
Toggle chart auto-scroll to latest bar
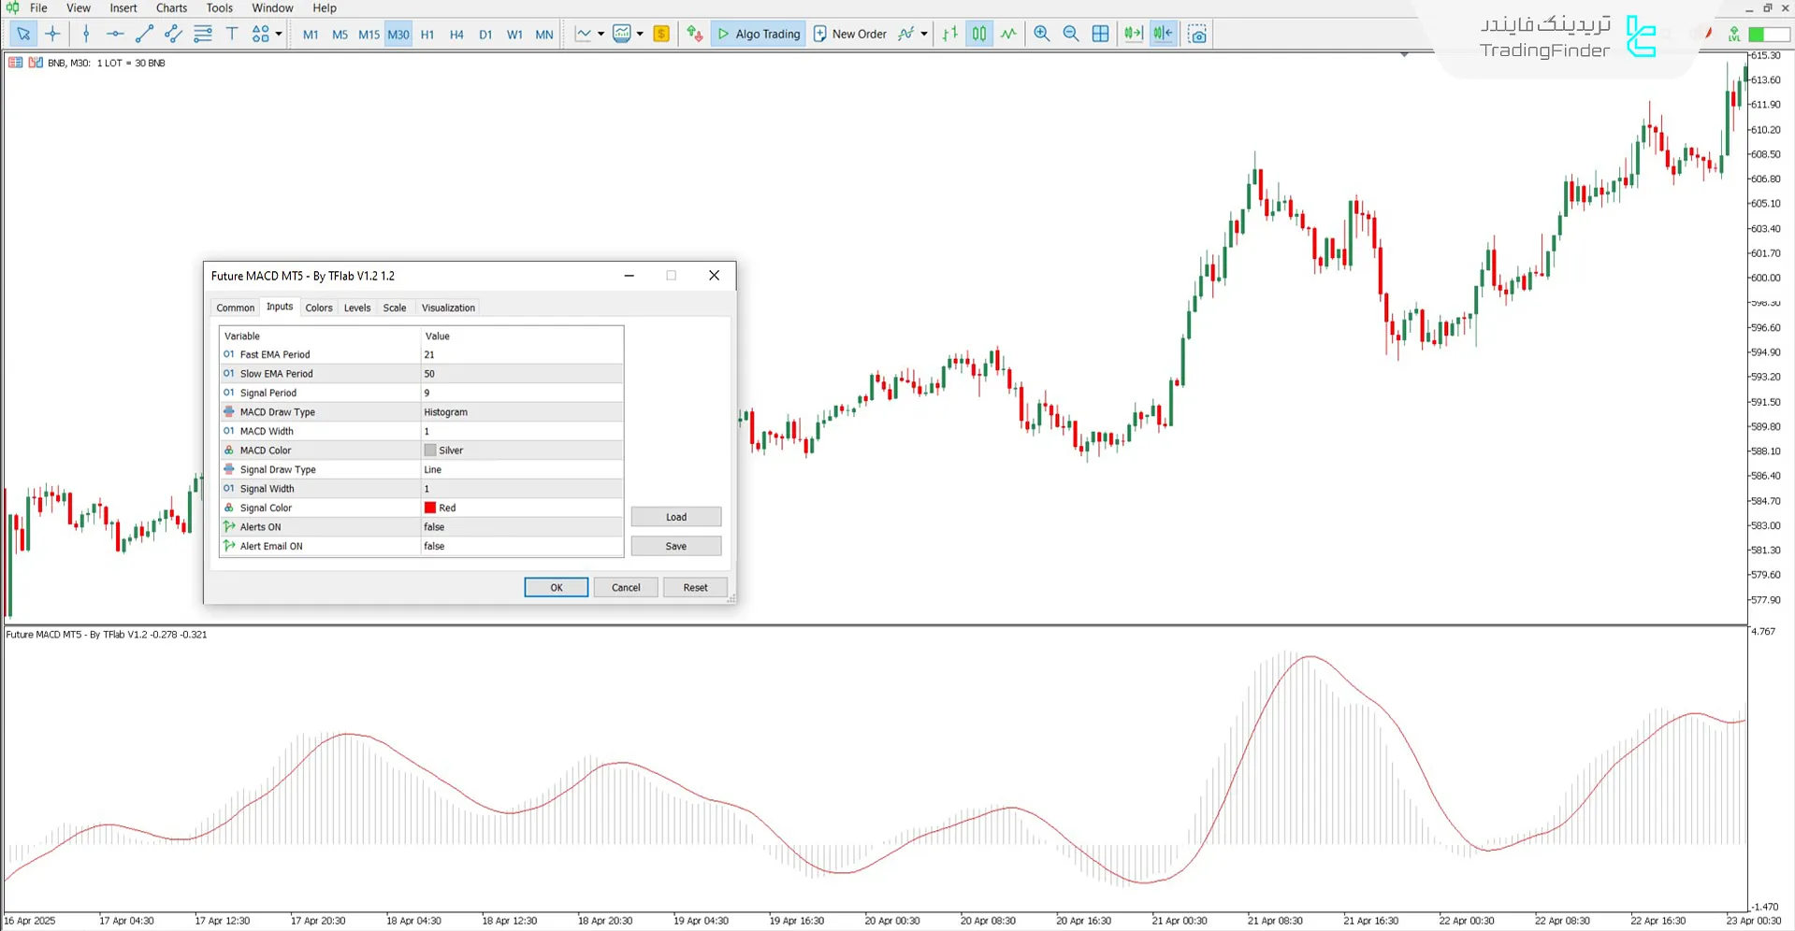[x=1134, y=34]
